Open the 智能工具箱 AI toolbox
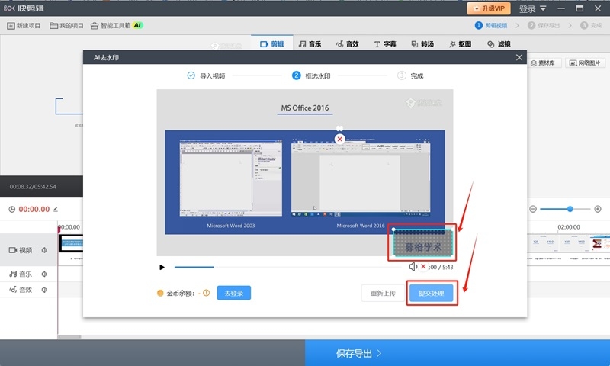 coord(117,26)
